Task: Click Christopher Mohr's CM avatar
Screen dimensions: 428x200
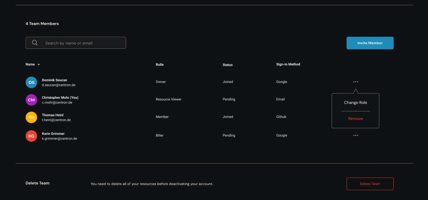Action: point(31,100)
